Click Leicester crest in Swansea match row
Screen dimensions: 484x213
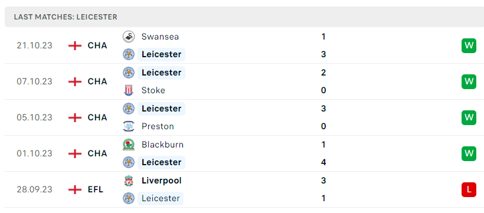coord(129,54)
